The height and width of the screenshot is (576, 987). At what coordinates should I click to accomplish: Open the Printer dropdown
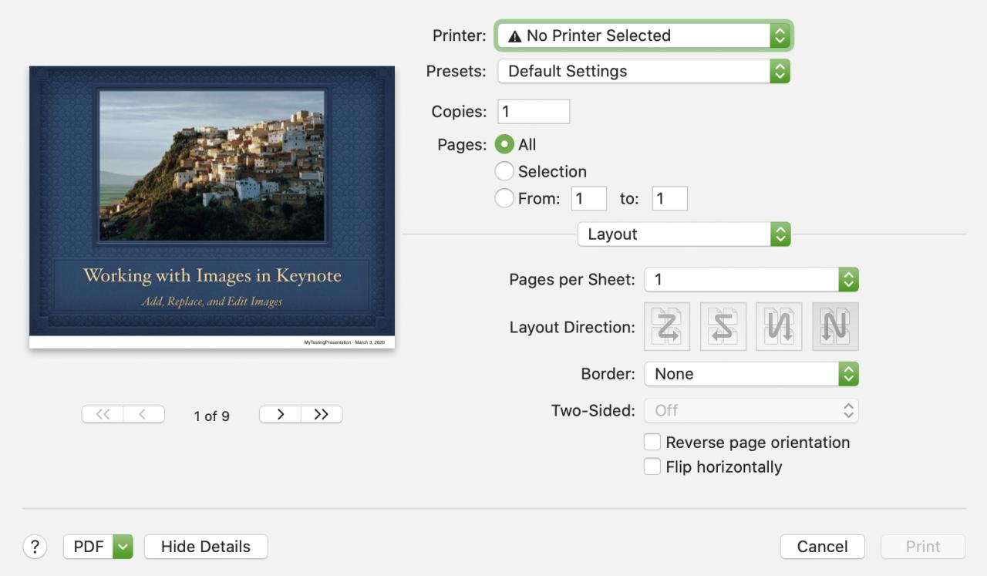tap(644, 35)
